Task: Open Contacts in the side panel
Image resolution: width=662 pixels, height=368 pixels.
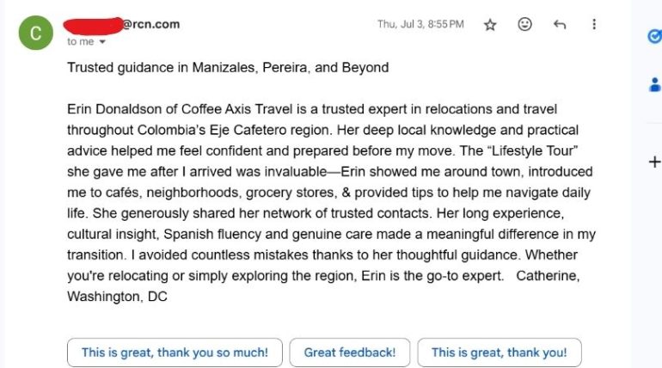Action: point(653,84)
